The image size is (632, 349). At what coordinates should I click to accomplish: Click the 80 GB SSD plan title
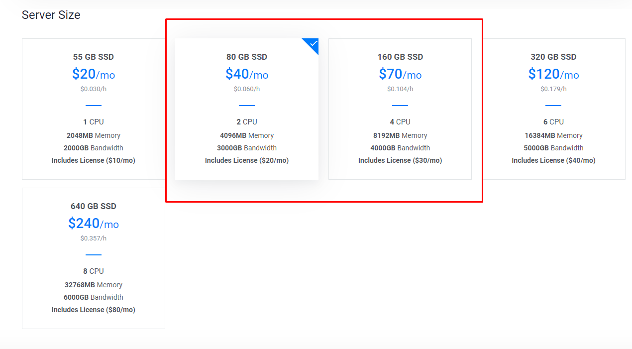[x=247, y=57]
